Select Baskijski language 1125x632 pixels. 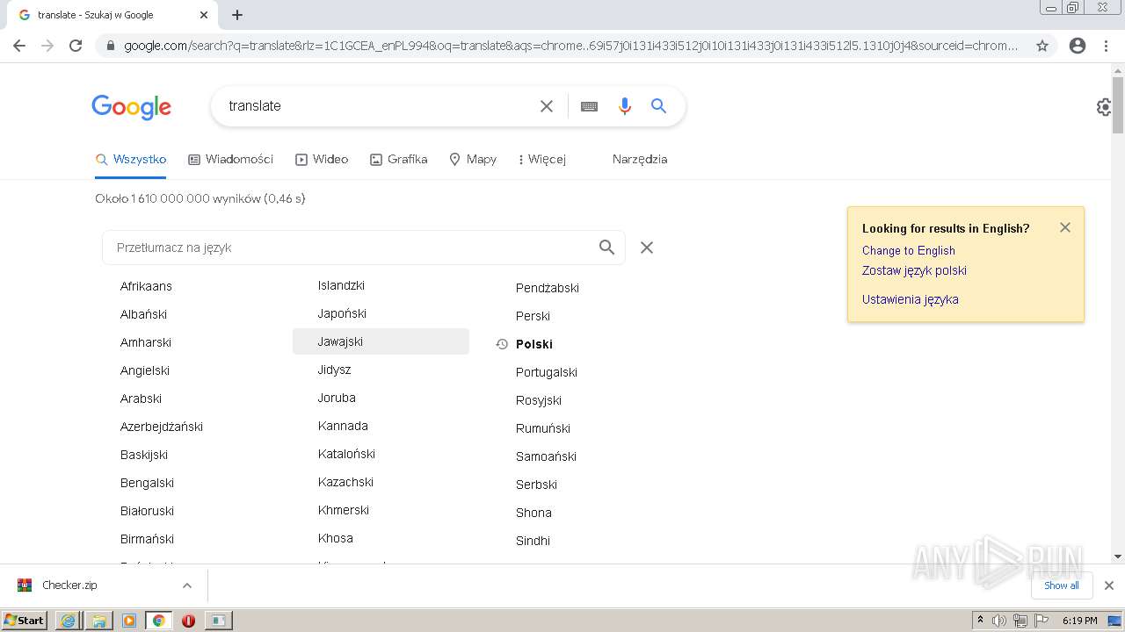144,455
